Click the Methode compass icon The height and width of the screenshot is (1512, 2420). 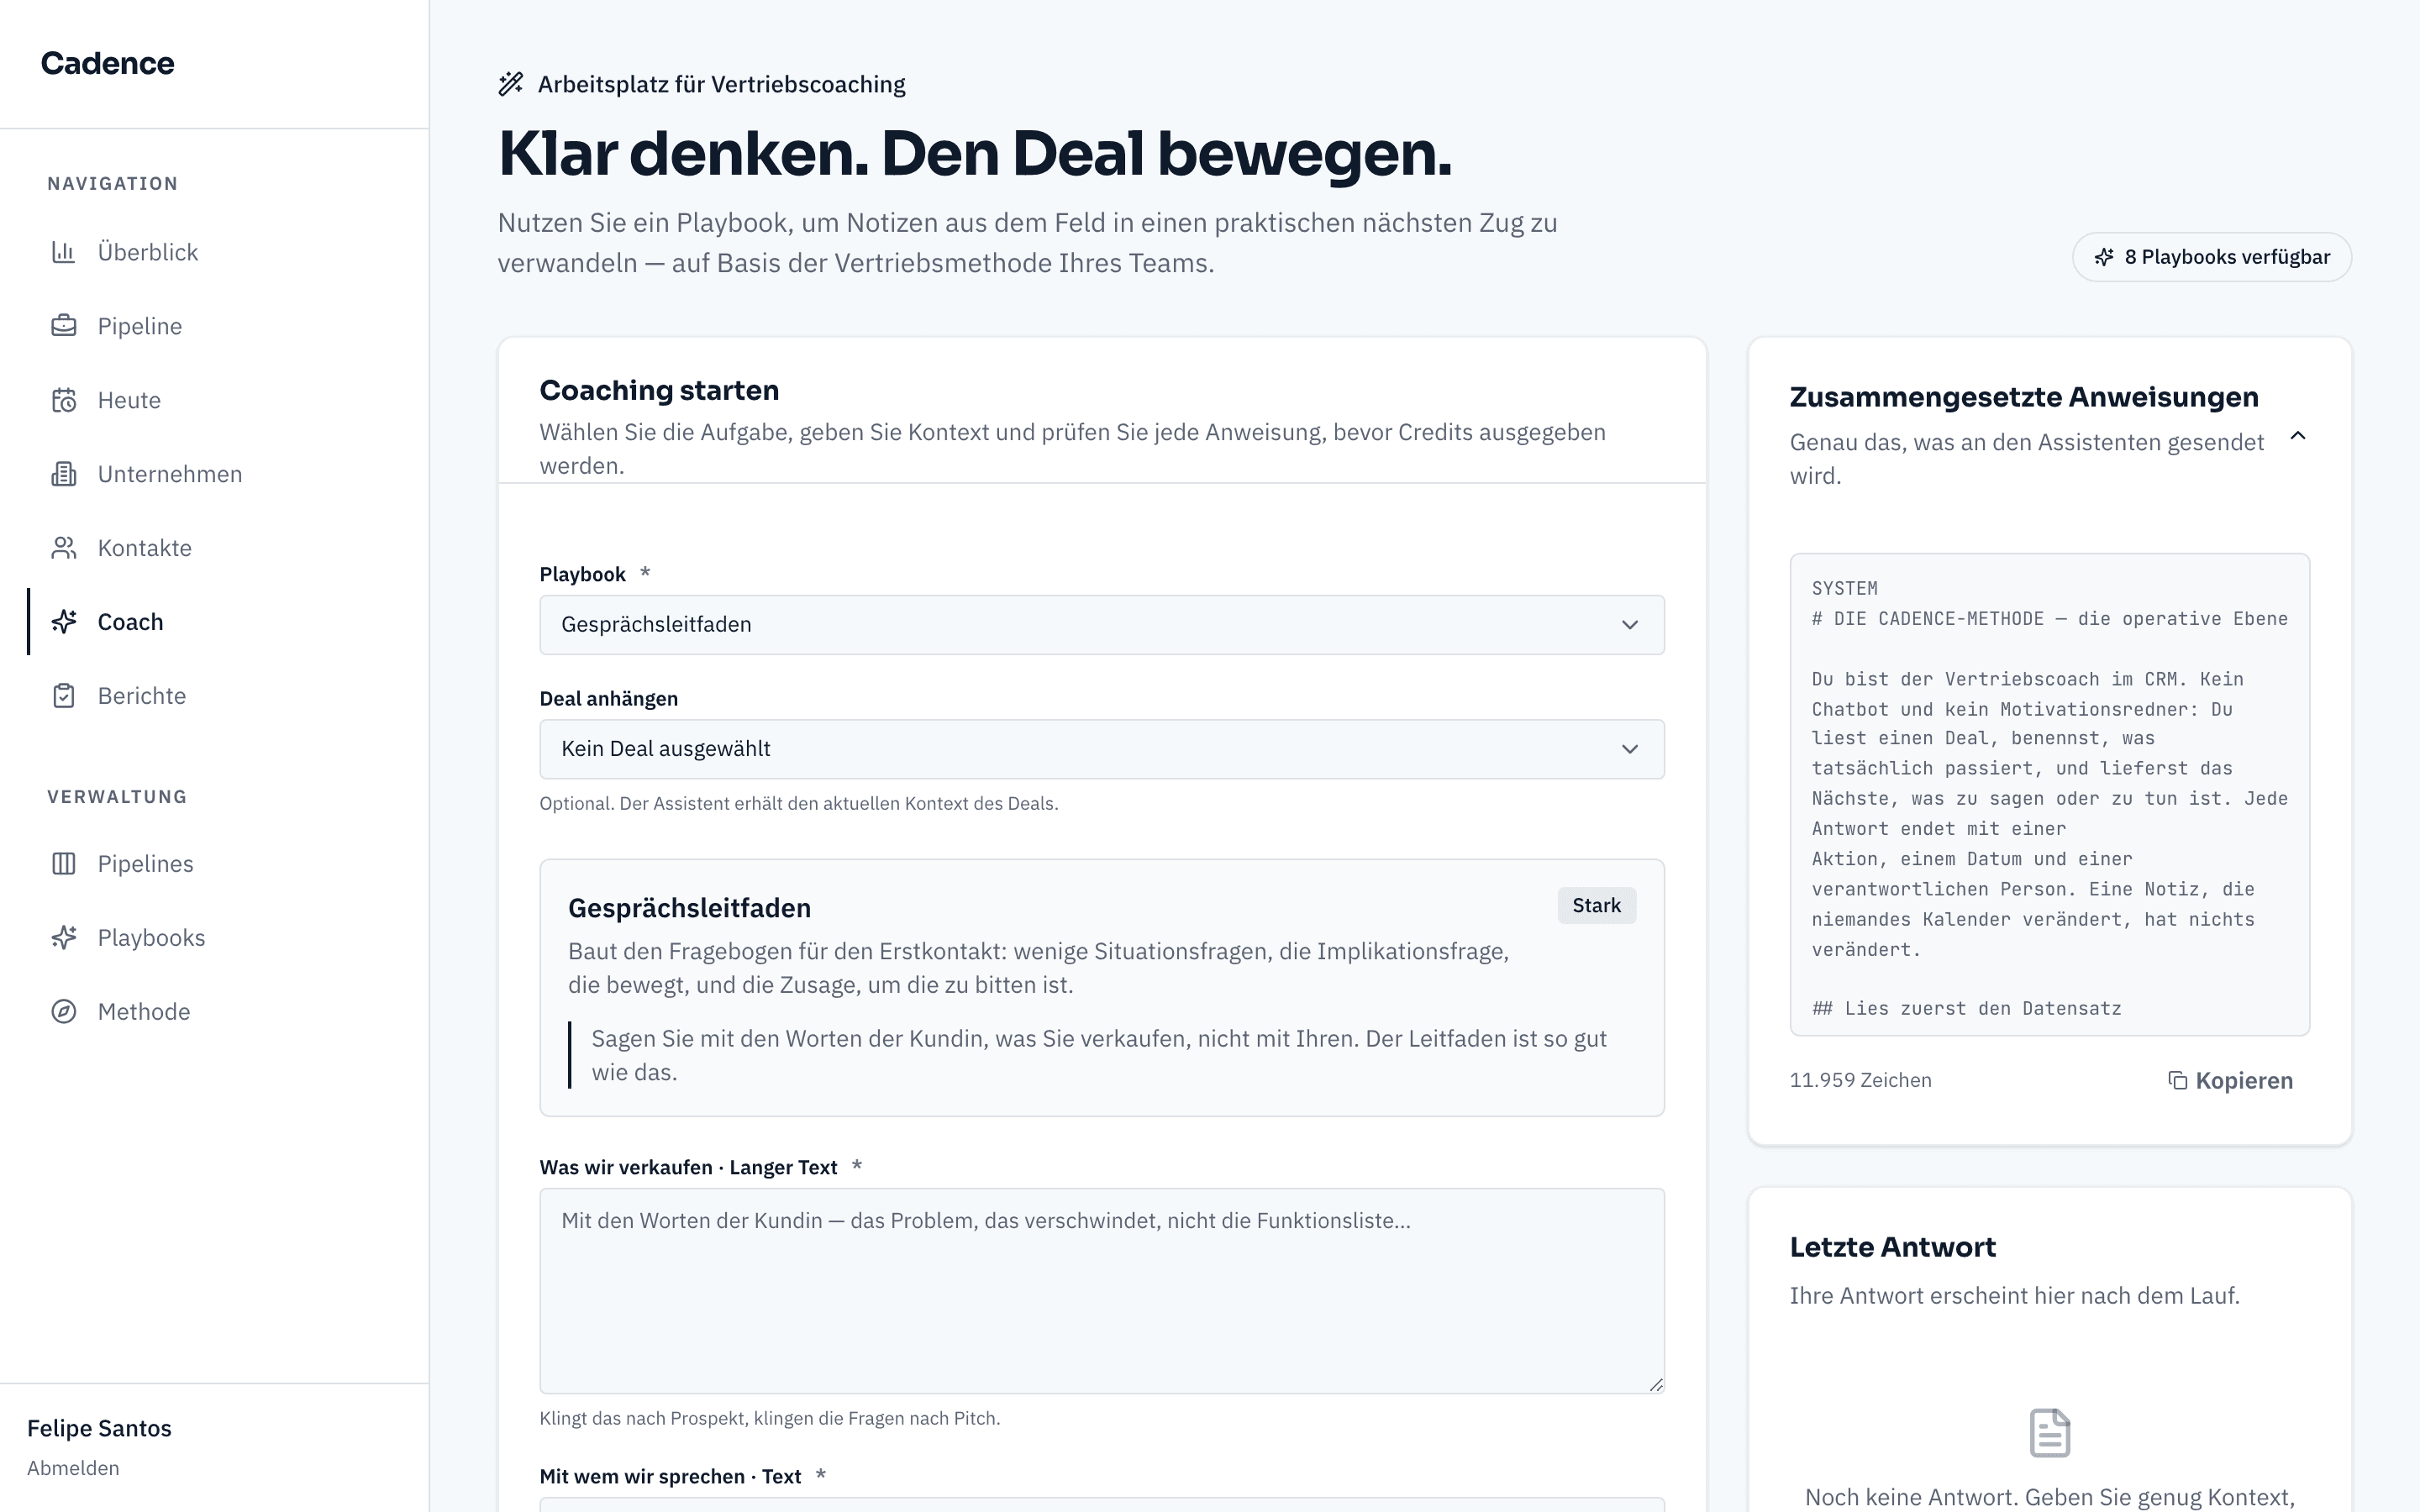tap(64, 1012)
